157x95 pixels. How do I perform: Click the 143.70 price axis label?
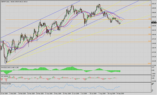point(154,30)
